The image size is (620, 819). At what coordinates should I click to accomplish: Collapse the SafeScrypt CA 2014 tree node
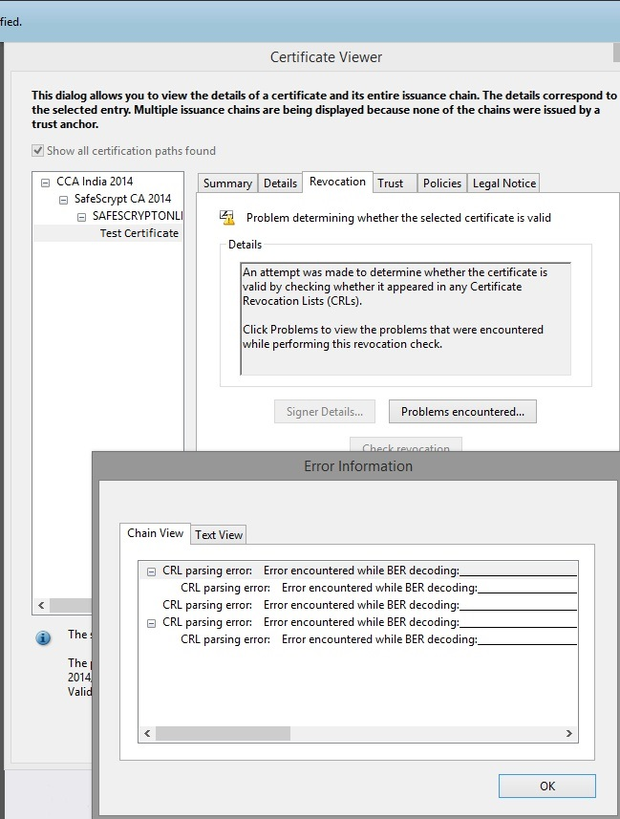pos(63,200)
